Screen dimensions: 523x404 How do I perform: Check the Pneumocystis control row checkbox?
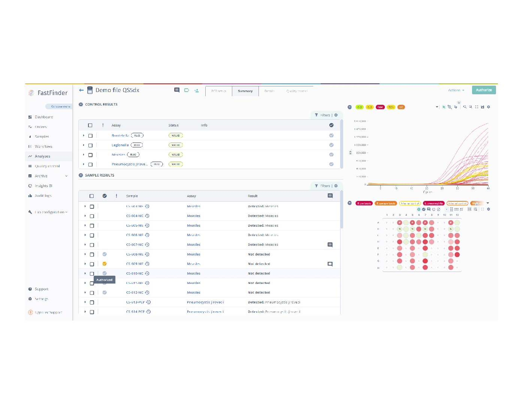90,164
